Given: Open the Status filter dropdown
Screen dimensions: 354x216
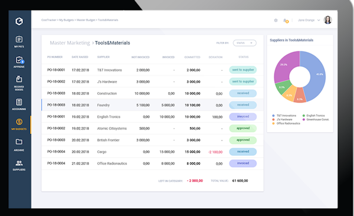Looking at the screenshot, I should (245, 43).
